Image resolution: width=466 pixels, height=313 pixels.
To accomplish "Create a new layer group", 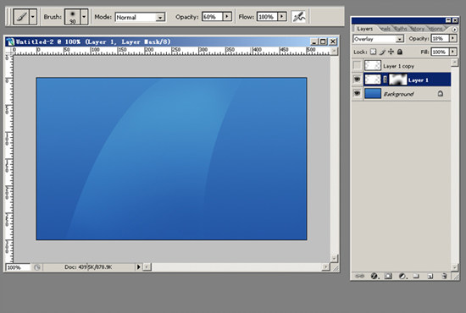I will (416, 277).
